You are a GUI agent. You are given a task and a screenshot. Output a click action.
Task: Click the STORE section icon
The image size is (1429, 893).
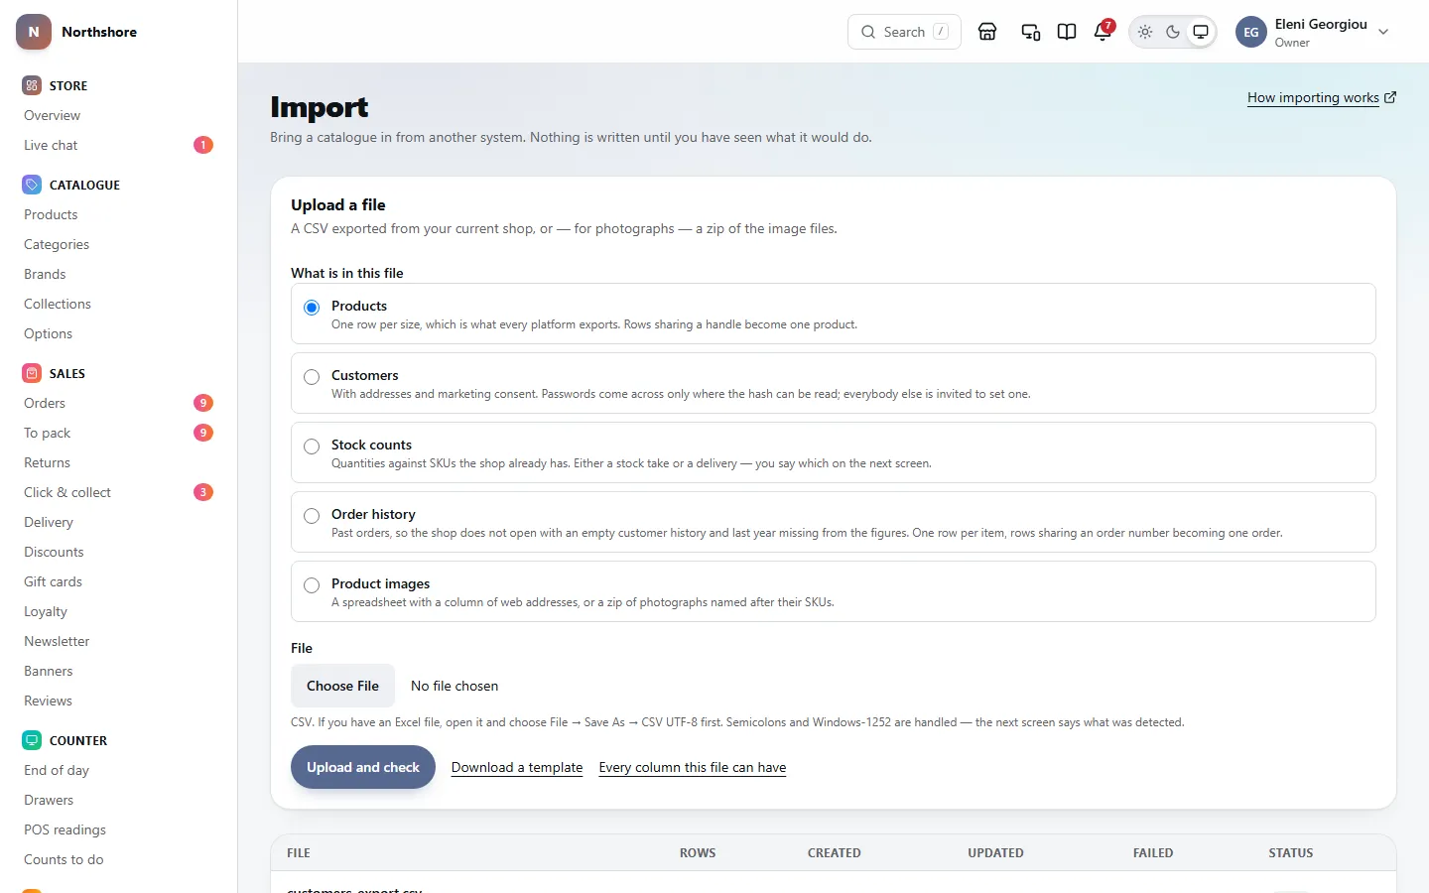point(32,85)
